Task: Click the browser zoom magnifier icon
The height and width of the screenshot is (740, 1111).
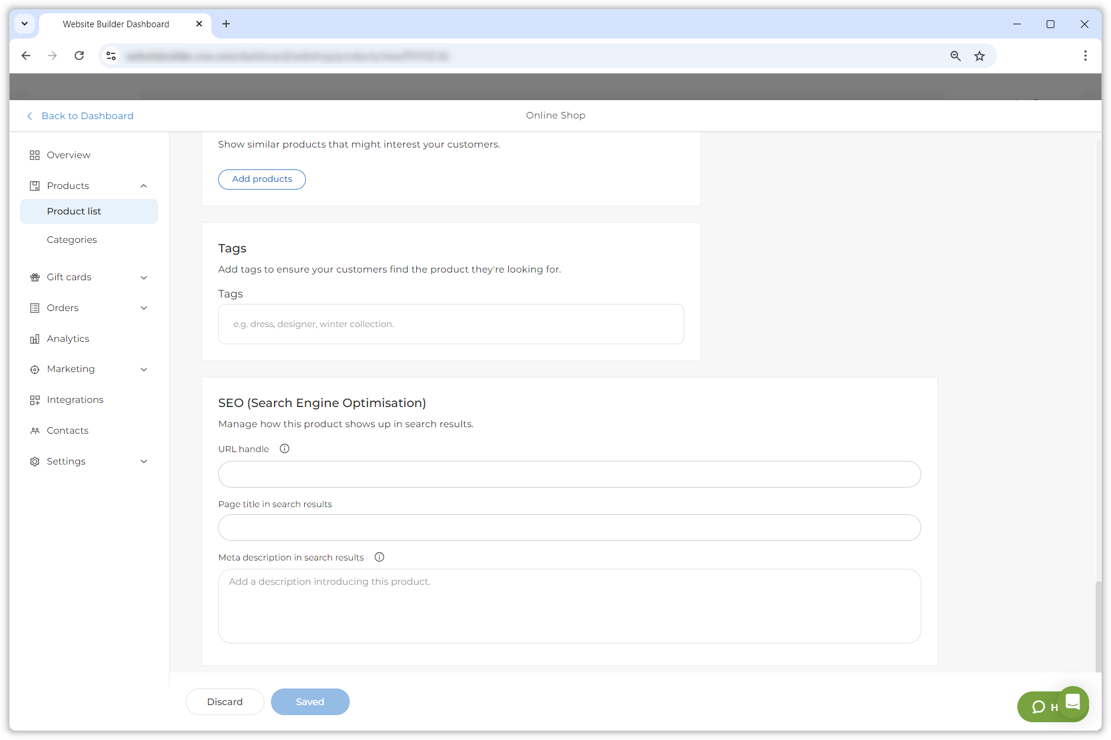Action: (x=955, y=56)
